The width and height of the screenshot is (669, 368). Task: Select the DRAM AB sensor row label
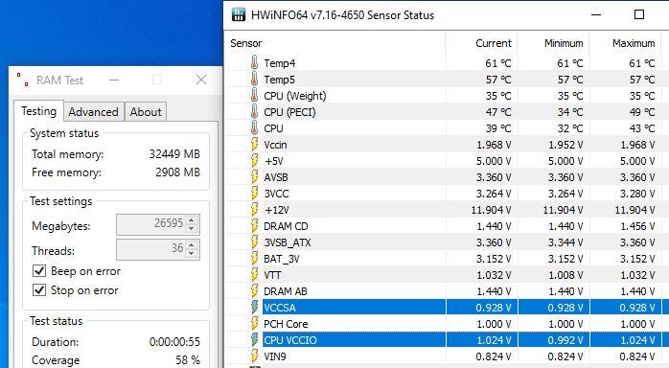tap(285, 291)
